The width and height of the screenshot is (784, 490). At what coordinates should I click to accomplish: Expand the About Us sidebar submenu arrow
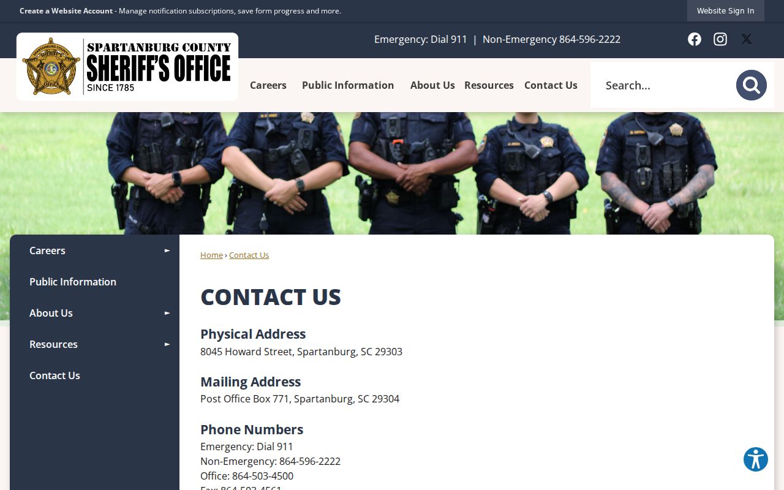(x=167, y=313)
